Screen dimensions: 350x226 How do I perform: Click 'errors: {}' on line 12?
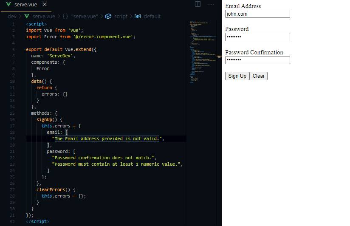tap(54, 94)
